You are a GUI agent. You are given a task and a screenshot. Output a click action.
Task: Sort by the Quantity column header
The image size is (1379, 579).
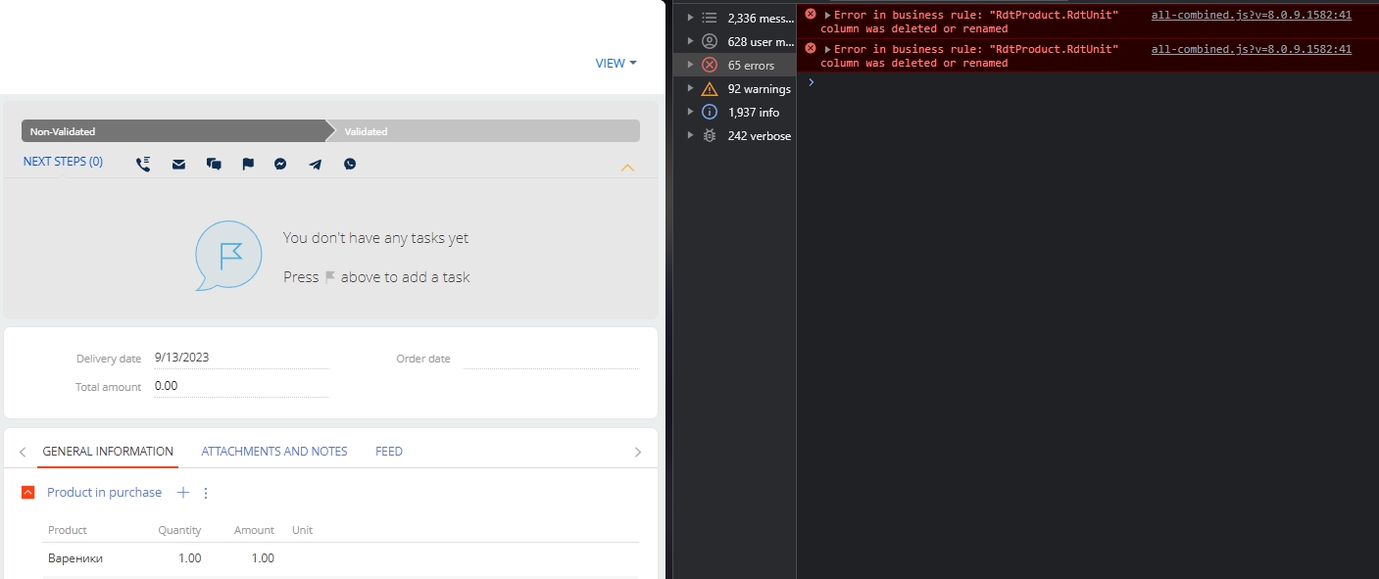point(179,530)
